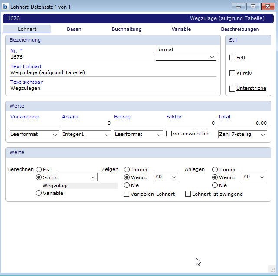Close the Lohnart window
This screenshot has width=278, height=276.
(x=267, y=7)
